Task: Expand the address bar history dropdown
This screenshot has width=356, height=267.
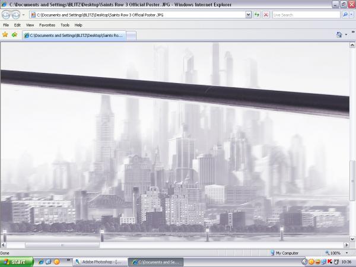Action: [x=248, y=15]
